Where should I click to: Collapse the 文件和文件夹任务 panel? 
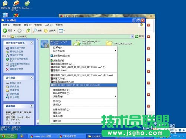click(x=31, y=43)
